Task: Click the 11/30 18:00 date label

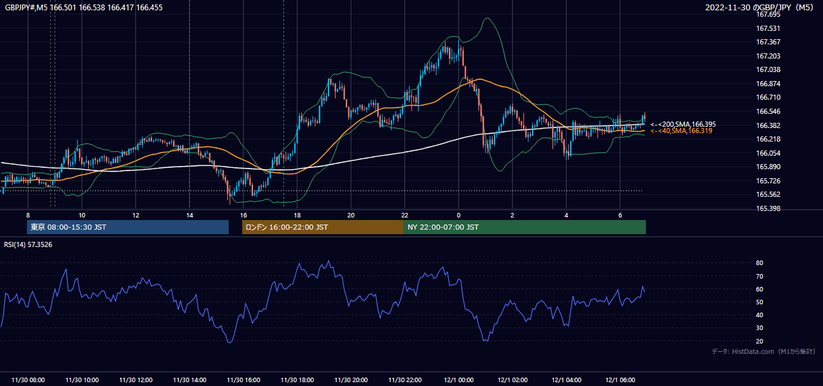Action: pos(297,380)
